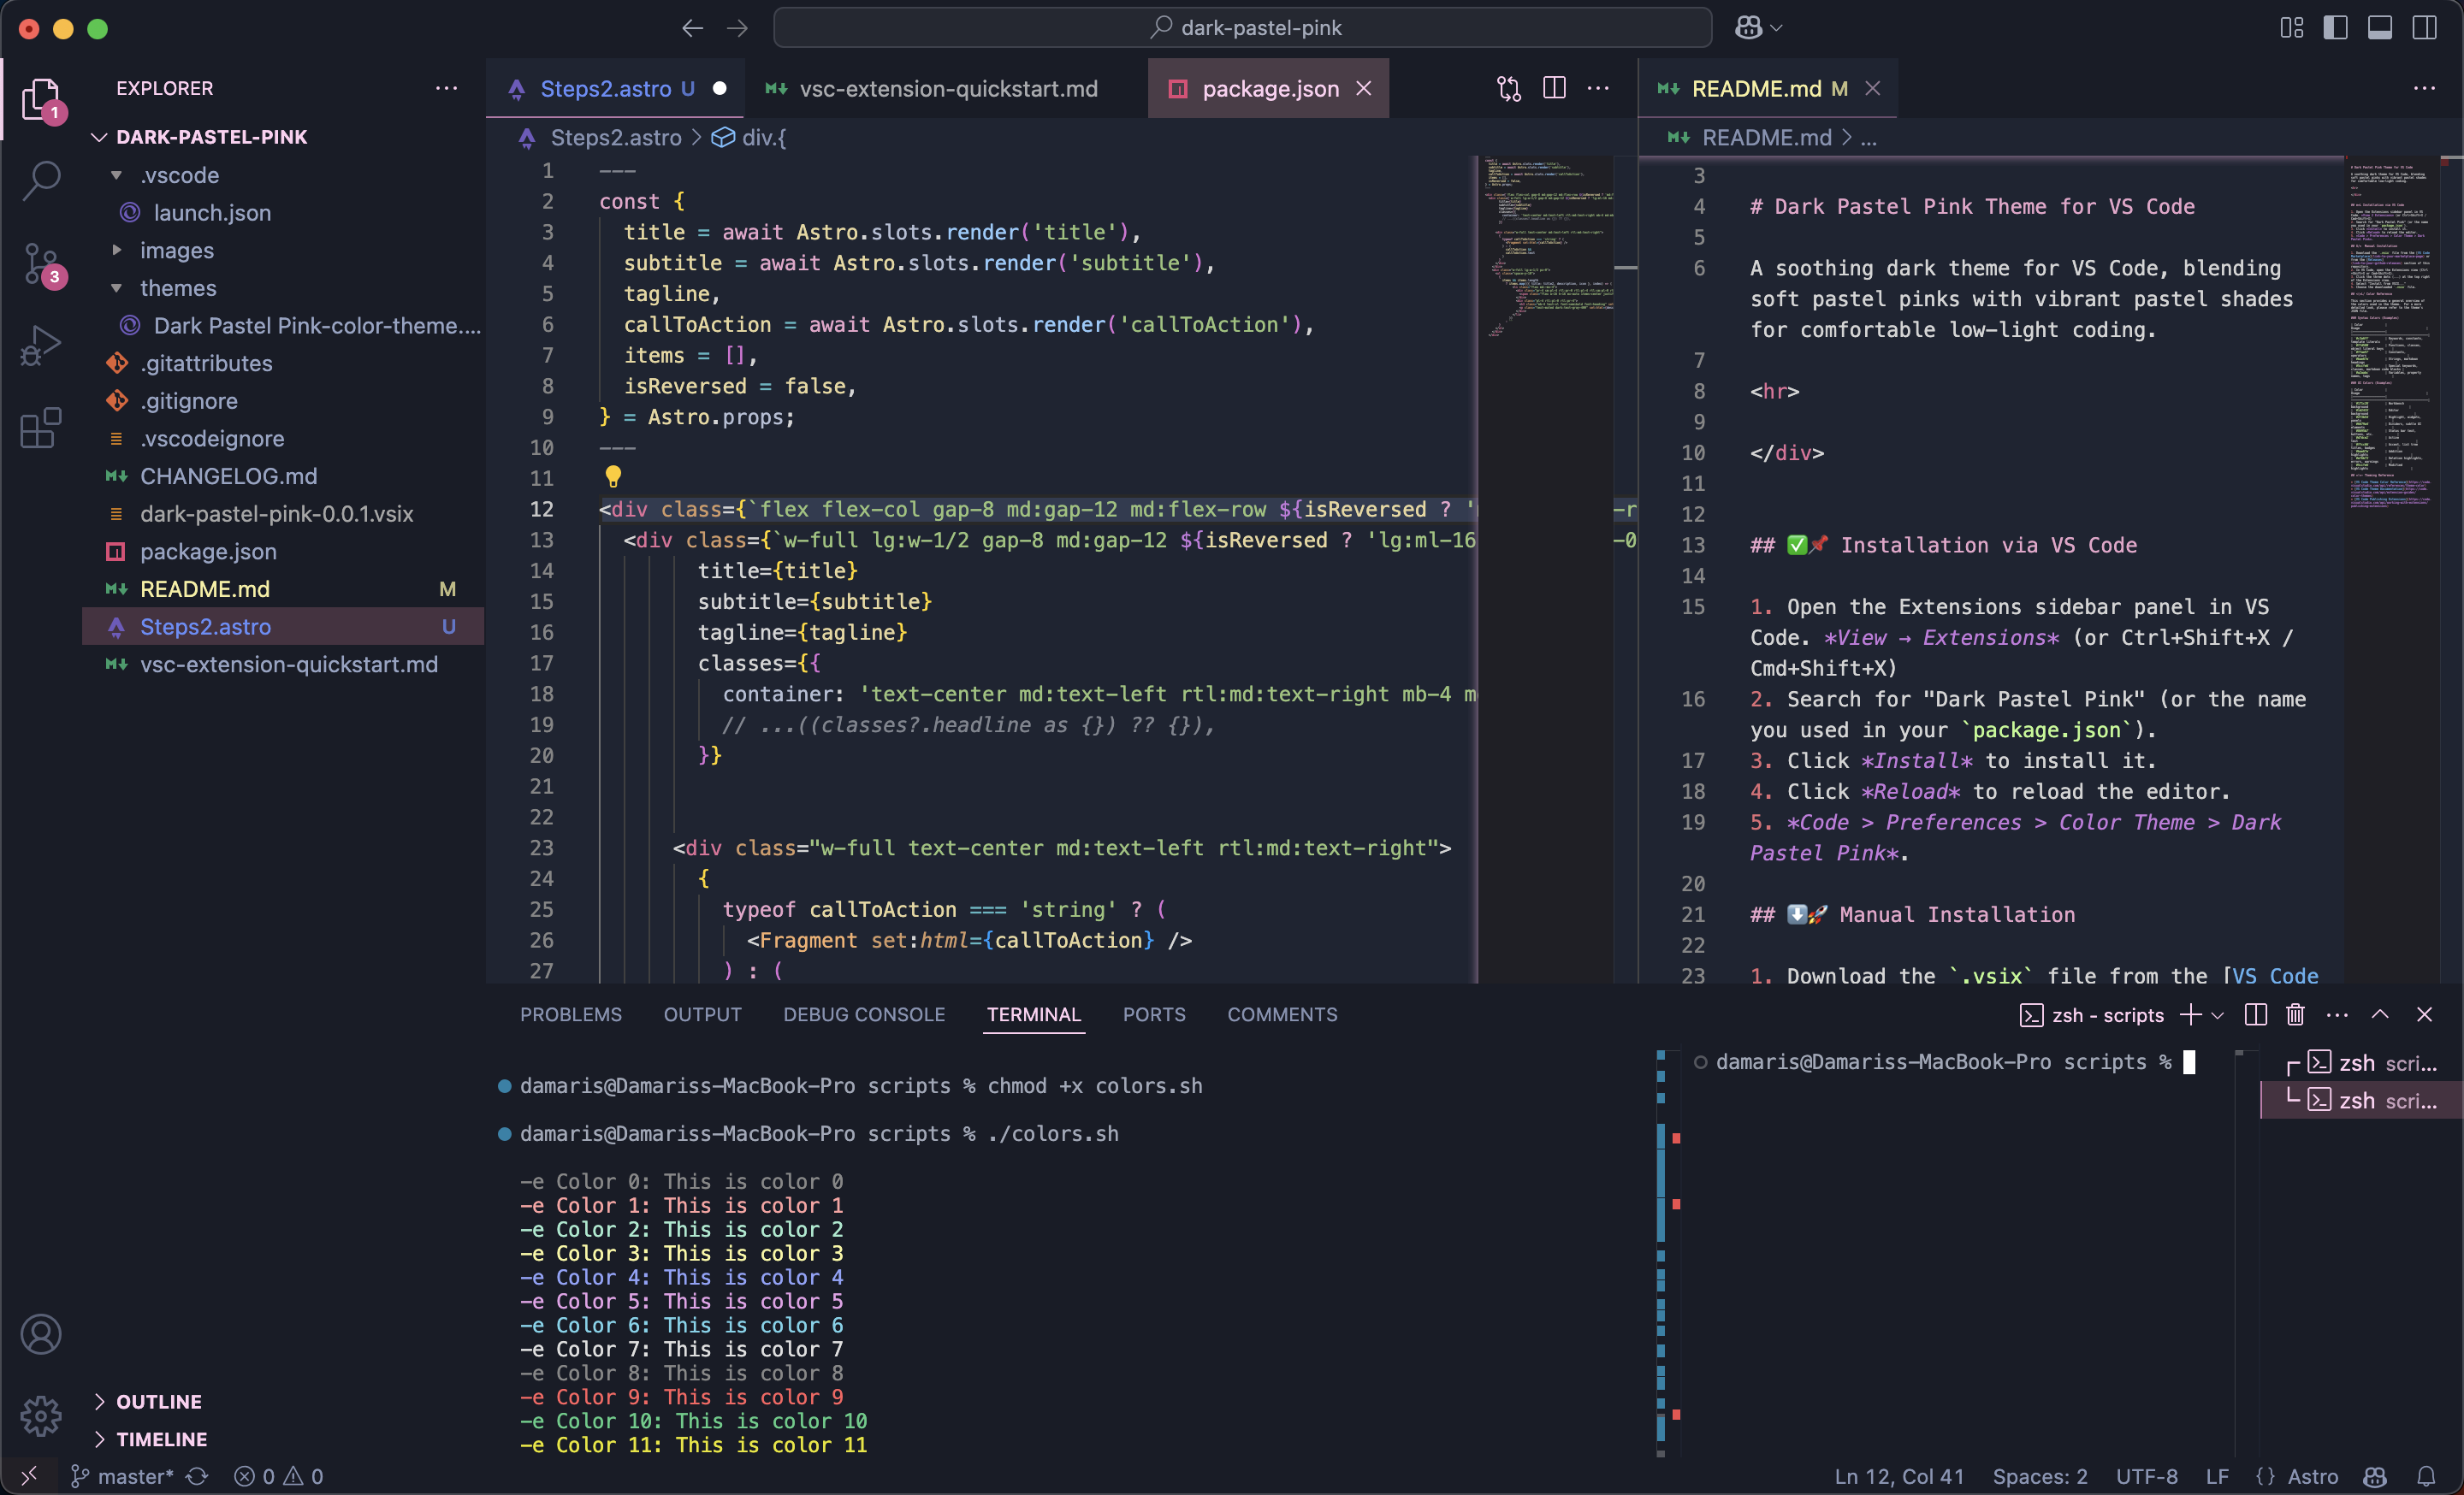Open Copilot status icon in status bar
Image resolution: width=2464 pixels, height=1495 pixels.
tap(2375, 1476)
